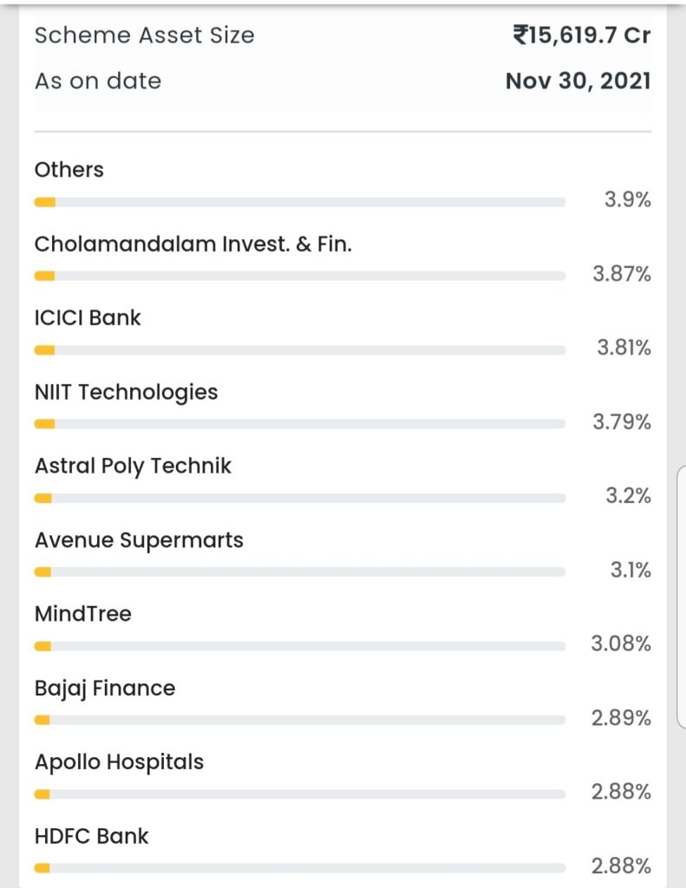This screenshot has width=686, height=888.
Task: Open the MindTree holding entry
Action: point(343,630)
